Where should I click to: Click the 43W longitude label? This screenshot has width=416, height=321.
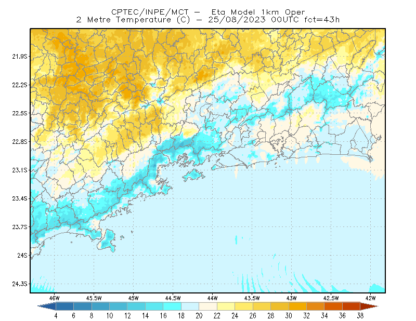[292, 298]
